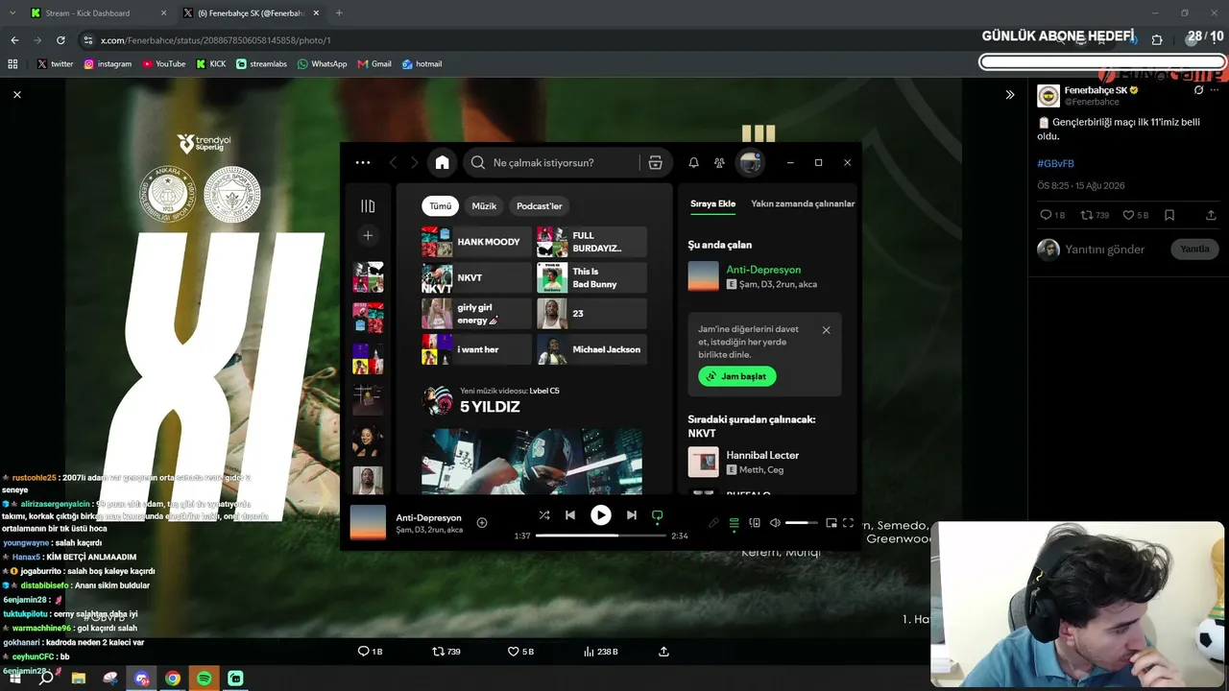Open Connect to a device

click(x=755, y=523)
